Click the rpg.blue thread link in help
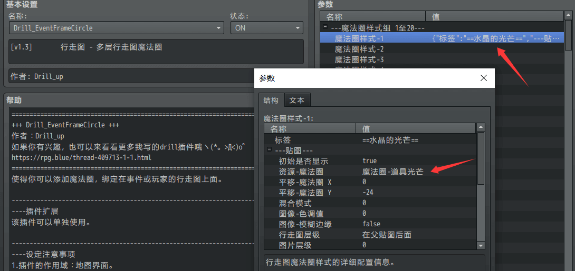This screenshot has height=271, width=575. tap(81, 157)
